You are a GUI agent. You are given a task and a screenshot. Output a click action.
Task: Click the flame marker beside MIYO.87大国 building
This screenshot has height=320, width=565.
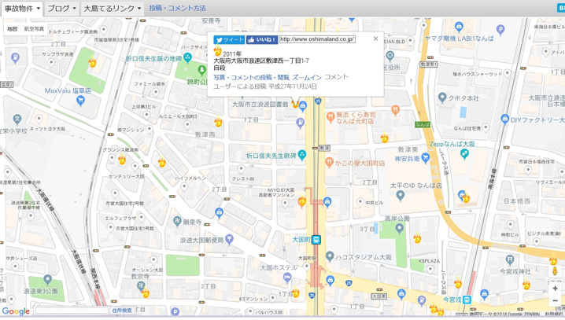tap(302, 201)
